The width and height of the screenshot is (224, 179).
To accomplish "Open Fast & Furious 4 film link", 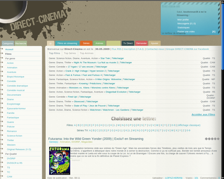I will (x=84, y=75).
